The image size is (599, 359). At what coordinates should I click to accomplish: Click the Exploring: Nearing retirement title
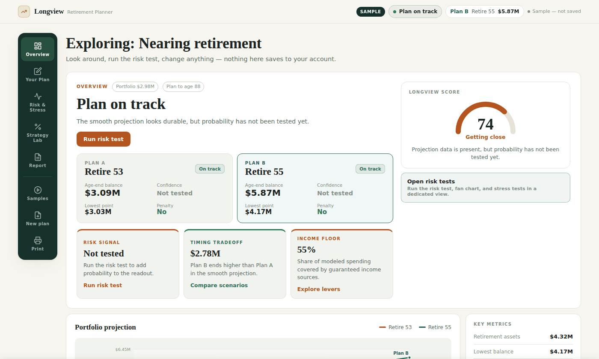point(164,44)
